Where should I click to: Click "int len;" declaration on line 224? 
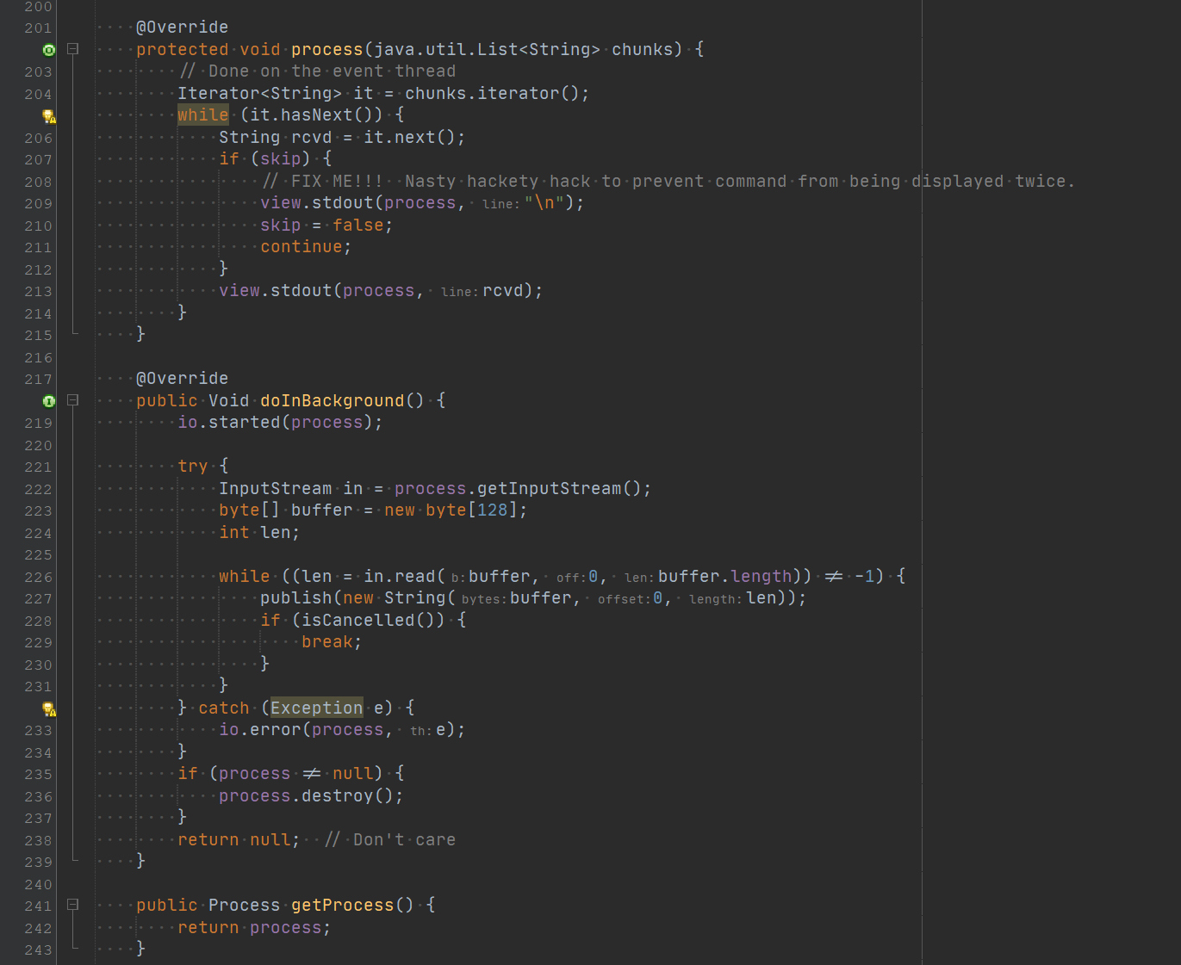click(x=260, y=533)
